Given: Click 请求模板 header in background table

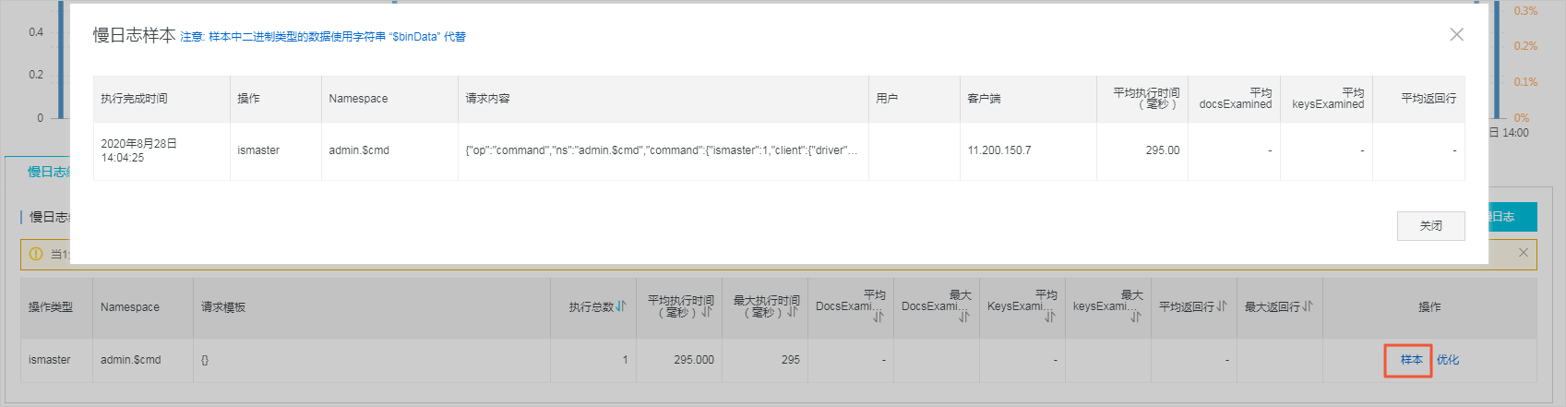Looking at the screenshot, I should coord(223,307).
